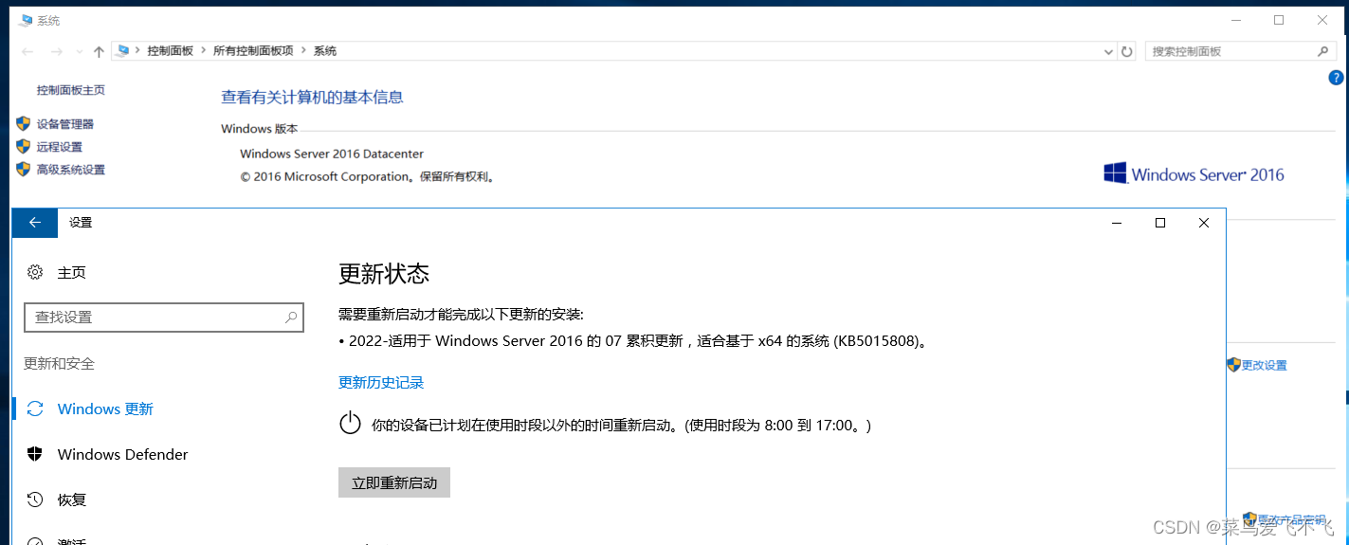Click Windows 更新 sync arrows icon

[35, 409]
